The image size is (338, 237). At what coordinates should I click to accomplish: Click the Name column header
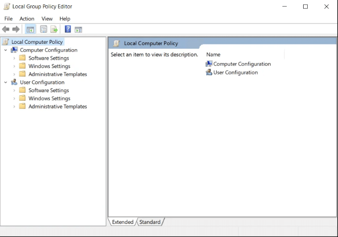(213, 55)
